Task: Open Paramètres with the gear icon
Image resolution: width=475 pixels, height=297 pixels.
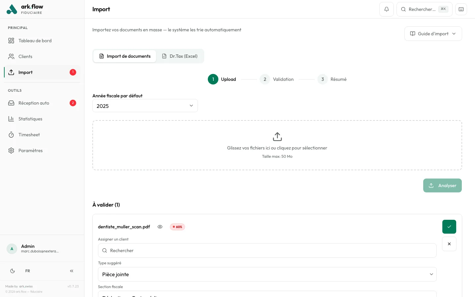Action: coord(11,150)
